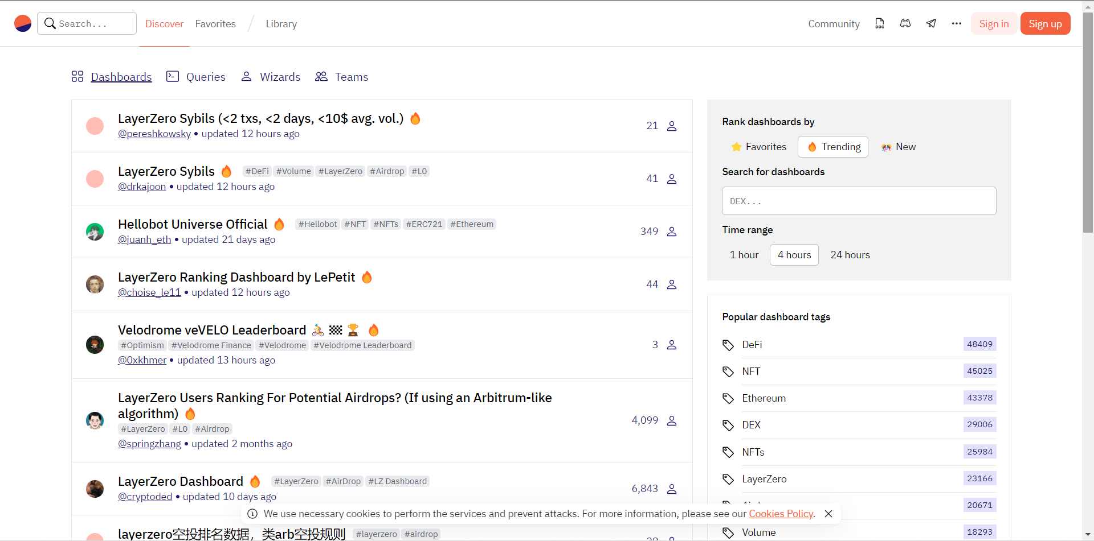Screen dimensions: 1094x541
Task: Open the LayerZero Dashboard by cryptoded
Action: coord(181,481)
